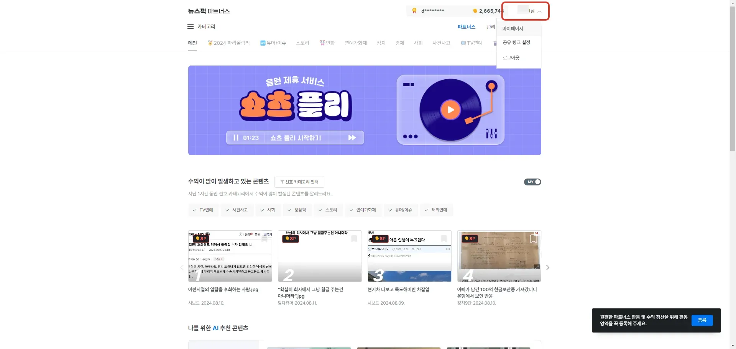The width and height of the screenshot is (736, 349).
Task: Open the 카테고리 hamburger menu icon
Action: (191, 26)
